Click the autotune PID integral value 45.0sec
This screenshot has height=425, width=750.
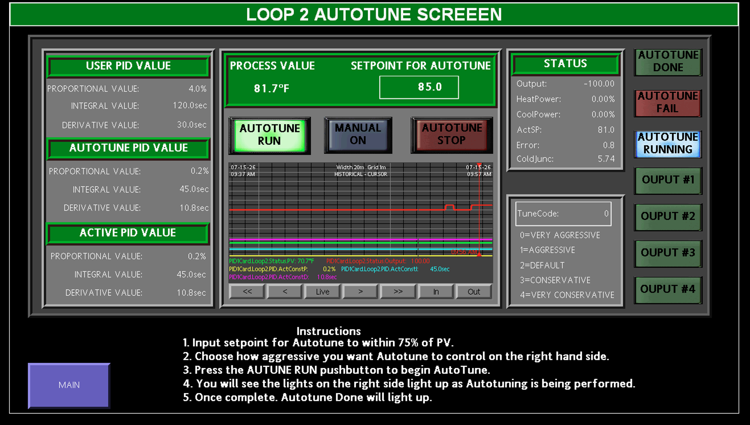coord(194,189)
